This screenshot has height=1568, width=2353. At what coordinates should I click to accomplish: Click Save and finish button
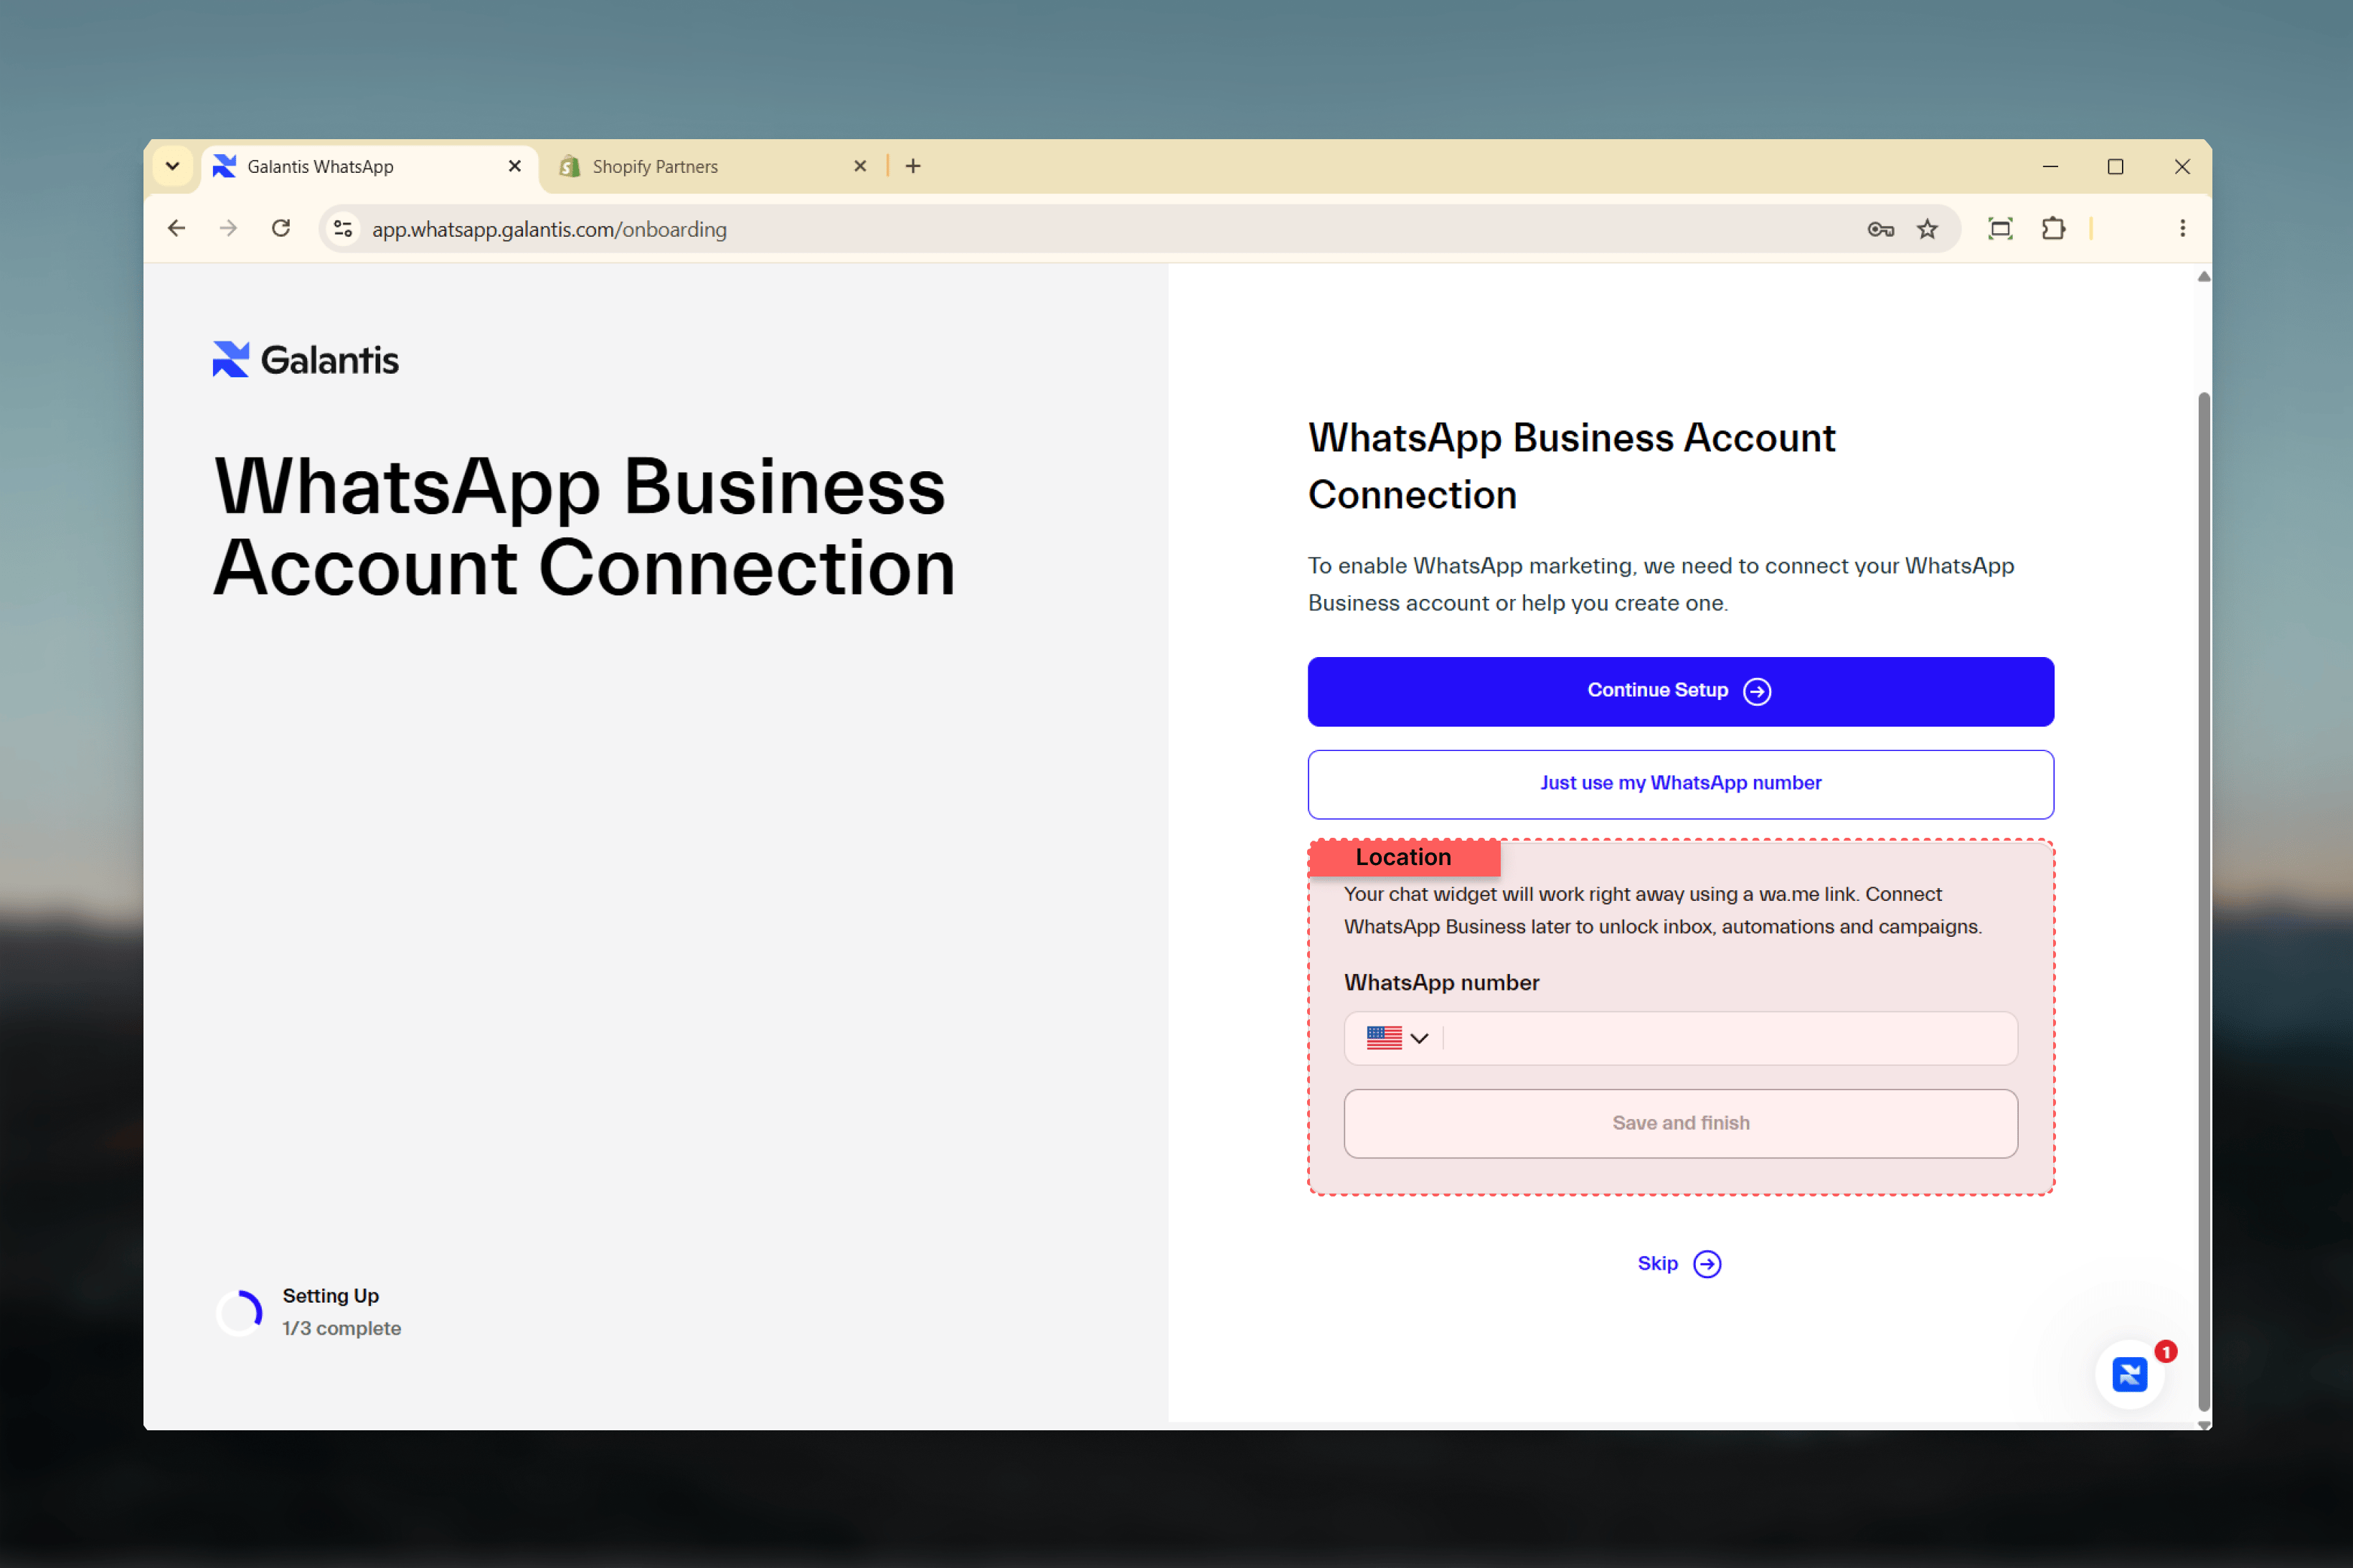click(x=1680, y=1123)
